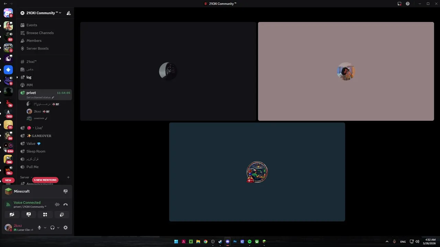Image resolution: width=440 pixels, height=247 pixels.
Task: Join the Live voice channel
Action: pos(45,128)
